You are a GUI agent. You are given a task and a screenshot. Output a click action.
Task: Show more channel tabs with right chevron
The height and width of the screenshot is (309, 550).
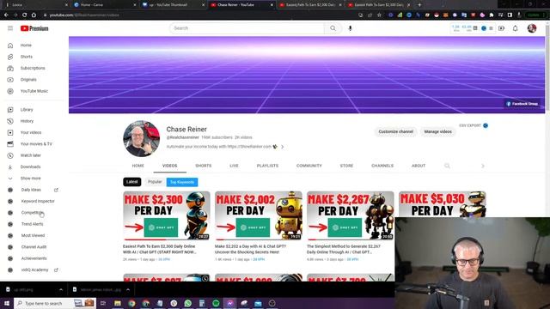(483, 166)
